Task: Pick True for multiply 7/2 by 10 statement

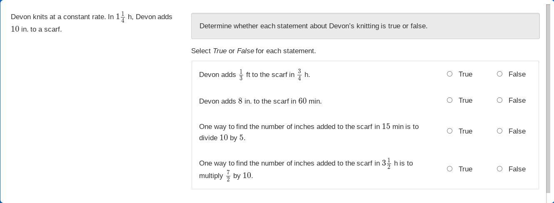Action: coord(449,169)
